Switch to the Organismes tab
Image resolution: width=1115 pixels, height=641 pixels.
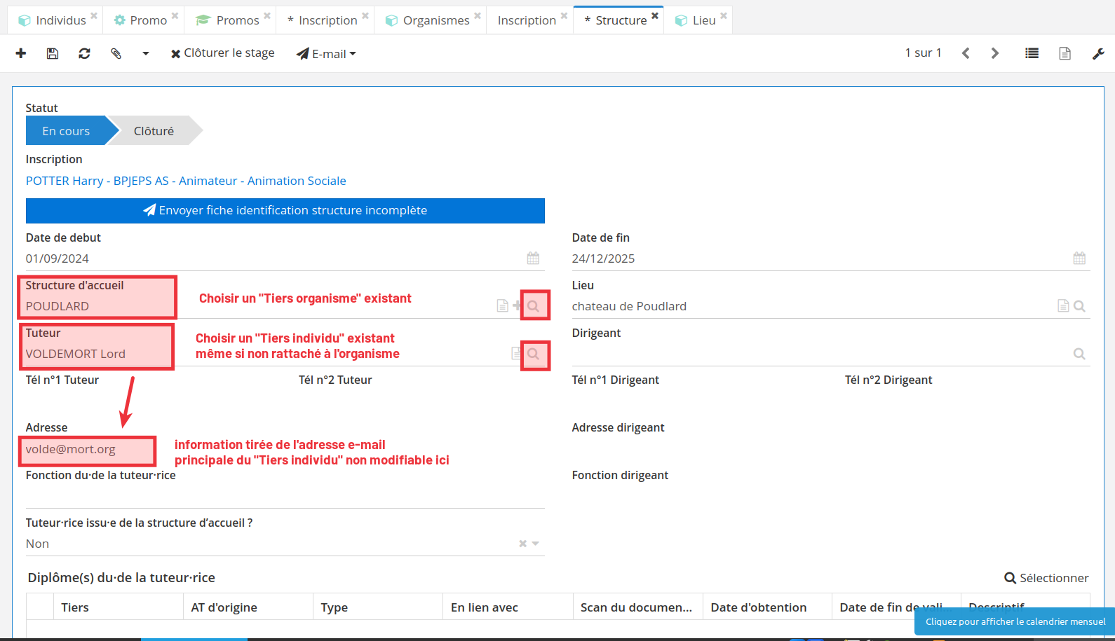click(x=428, y=20)
